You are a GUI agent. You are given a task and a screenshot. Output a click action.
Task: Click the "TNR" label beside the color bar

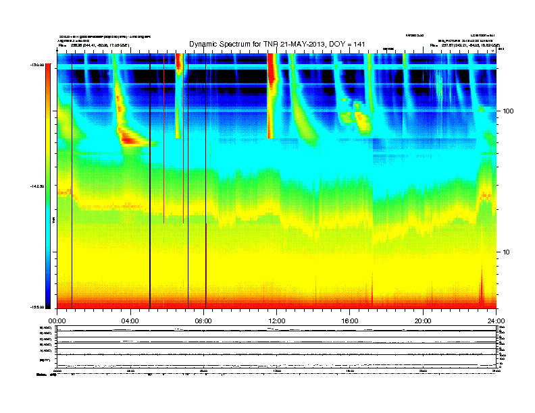coord(53,220)
